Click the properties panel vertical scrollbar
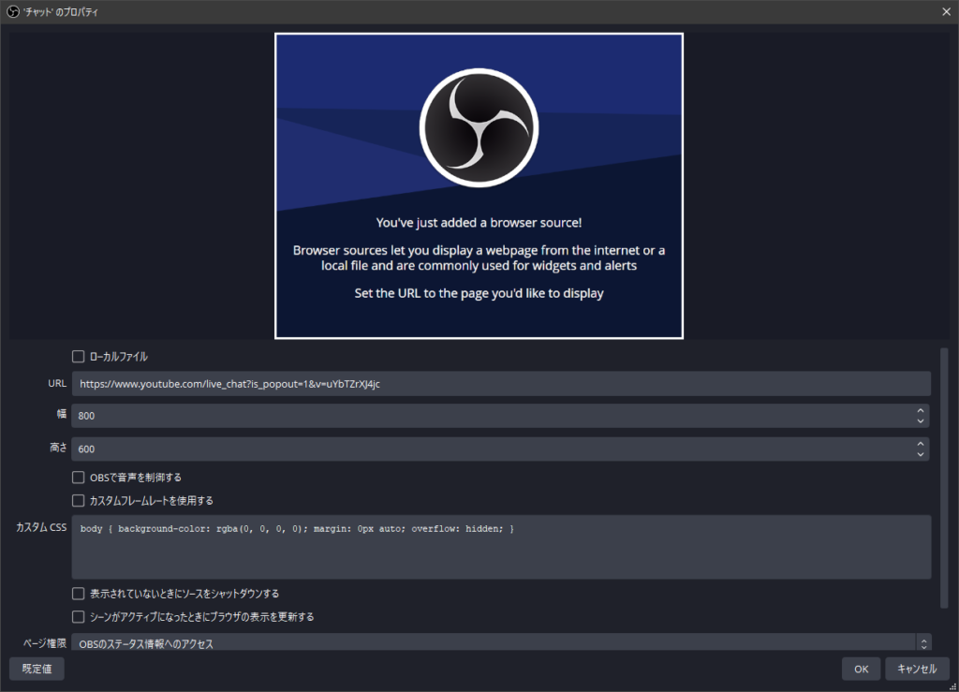The height and width of the screenshot is (692, 959). (944, 478)
